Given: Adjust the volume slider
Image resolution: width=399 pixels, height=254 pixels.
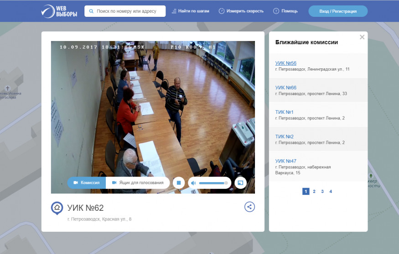Looking at the screenshot, I should tap(213, 183).
